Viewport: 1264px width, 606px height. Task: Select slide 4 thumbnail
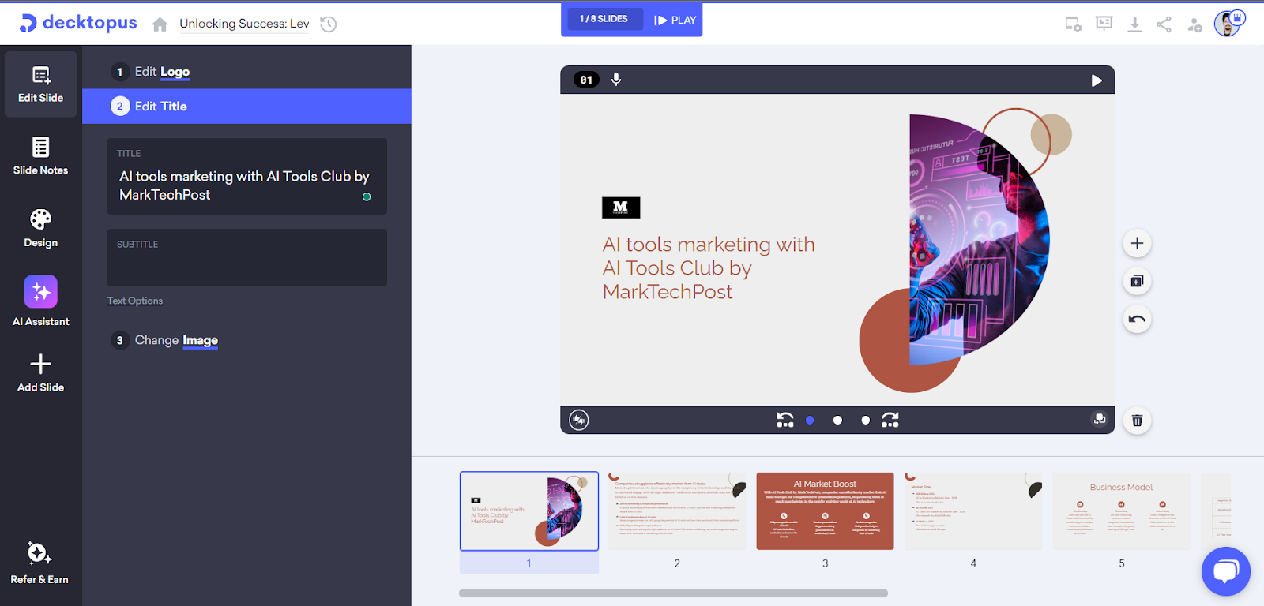(x=973, y=511)
